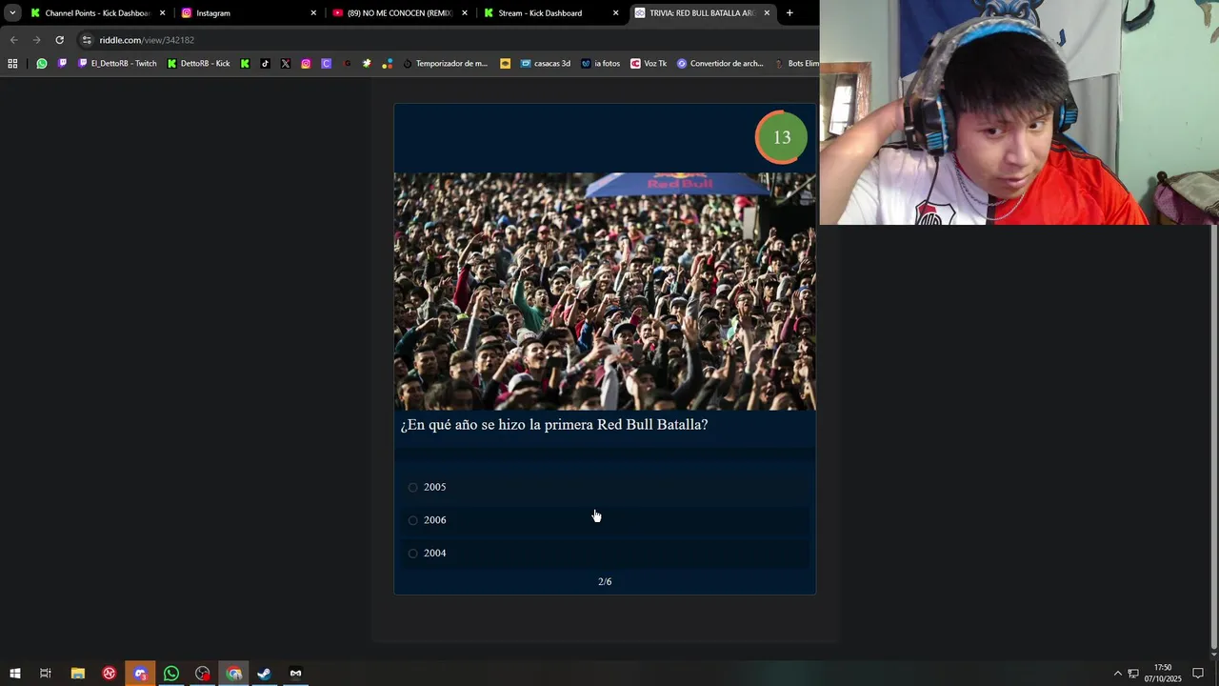Open the purple C icon bookmark
Screen dimensions: 1219x686
pyautogui.click(x=326, y=64)
